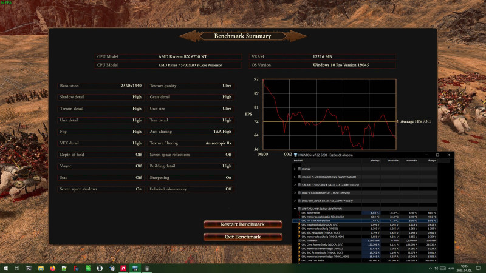486x273 pixels.
Task: Select GPU memória csatlakozási hőmérséklet row
Action: click(365, 217)
